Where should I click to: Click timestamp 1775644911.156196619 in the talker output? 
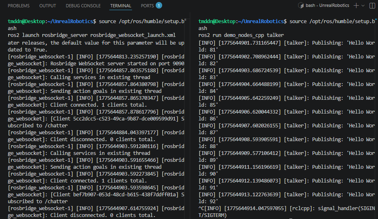[x=250, y=167]
